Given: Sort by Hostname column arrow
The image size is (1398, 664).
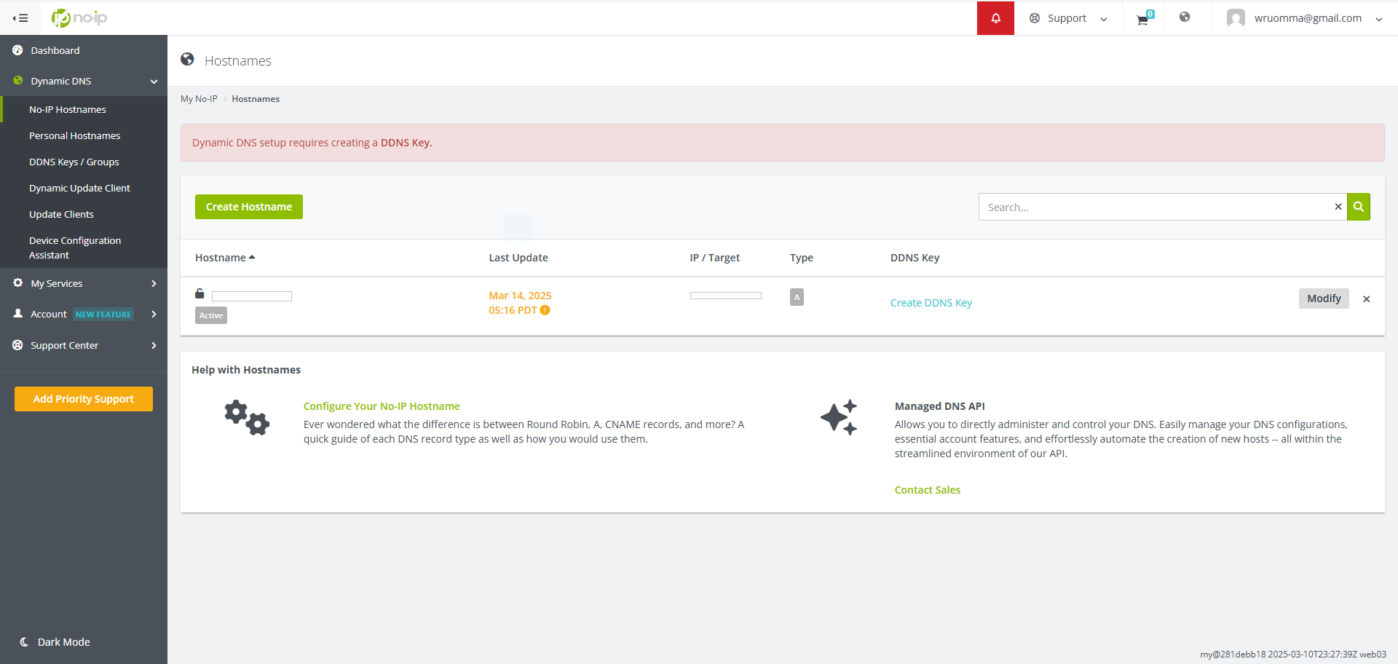Looking at the screenshot, I should pyautogui.click(x=252, y=258).
